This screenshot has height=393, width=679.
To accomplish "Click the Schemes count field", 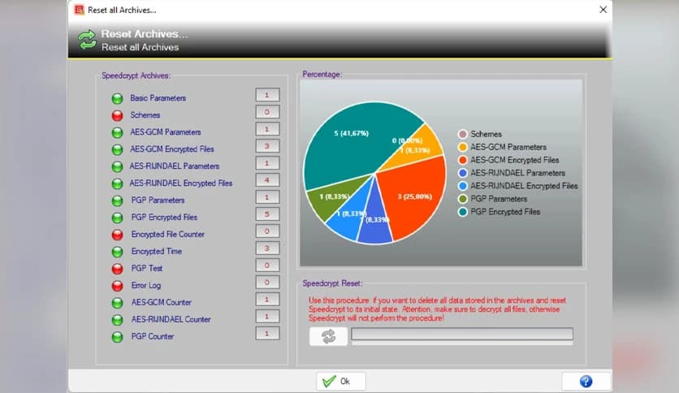I will click(x=267, y=112).
